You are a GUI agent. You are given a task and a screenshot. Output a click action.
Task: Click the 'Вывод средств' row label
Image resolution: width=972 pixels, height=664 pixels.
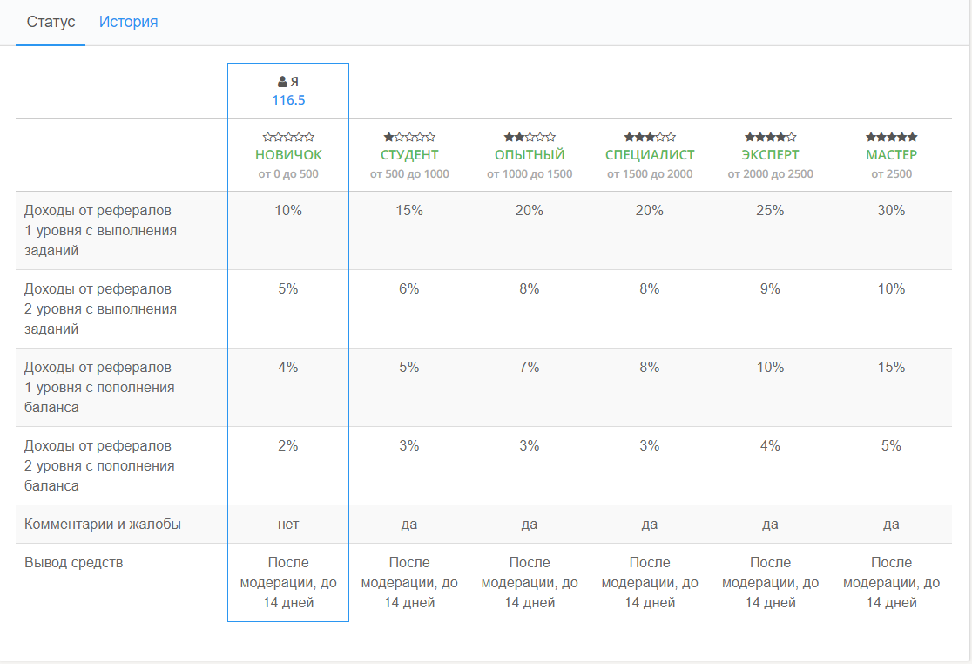(x=74, y=563)
